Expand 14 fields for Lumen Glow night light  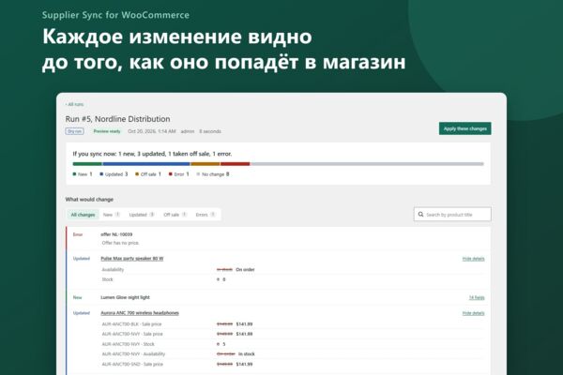477,297
